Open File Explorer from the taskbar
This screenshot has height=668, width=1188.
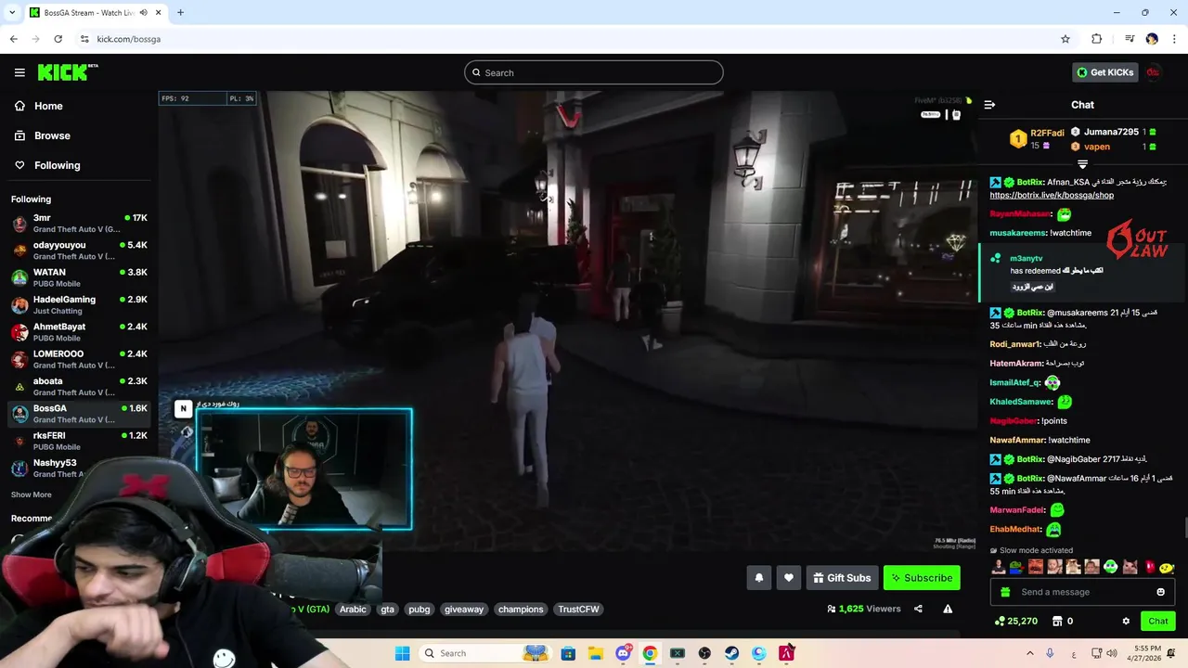595,653
